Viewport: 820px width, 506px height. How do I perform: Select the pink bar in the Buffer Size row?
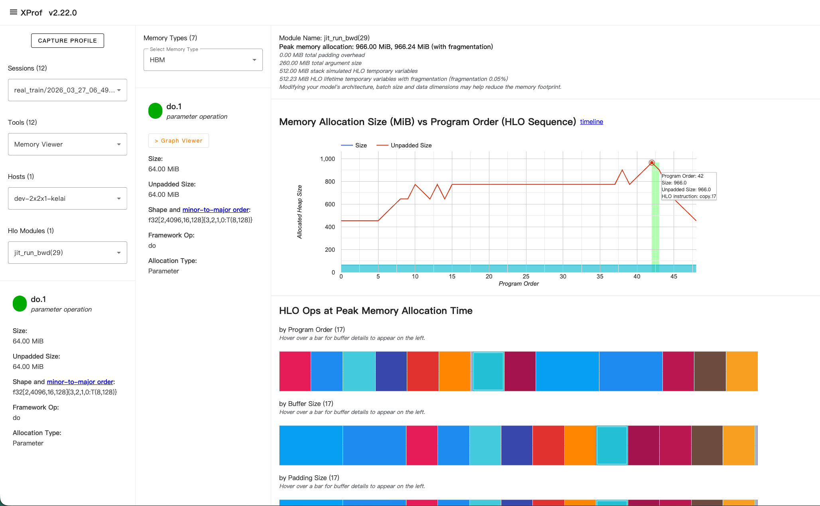pos(422,445)
